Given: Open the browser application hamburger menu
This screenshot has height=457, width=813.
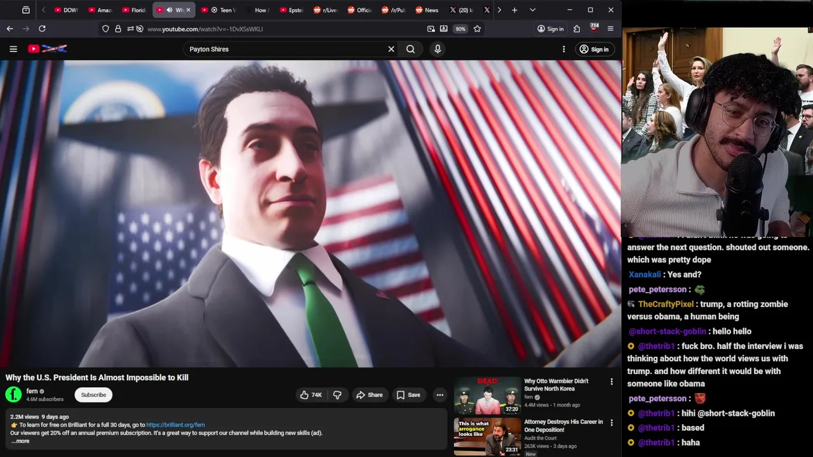Looking at the screenshot, I should (x=610, y=29).
